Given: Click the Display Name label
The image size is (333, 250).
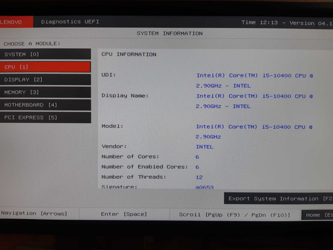Looking at the screenshot, I should click(x=125, y=96).
